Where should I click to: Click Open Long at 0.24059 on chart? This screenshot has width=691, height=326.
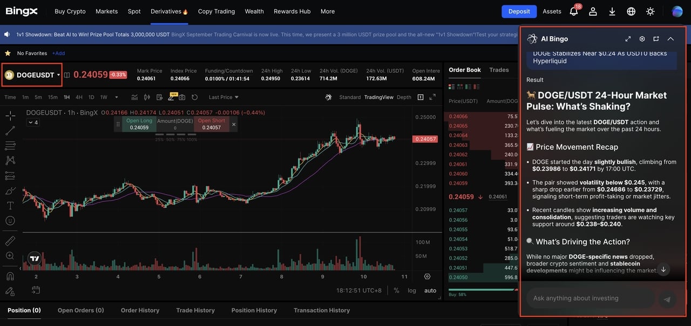point(139,124)
